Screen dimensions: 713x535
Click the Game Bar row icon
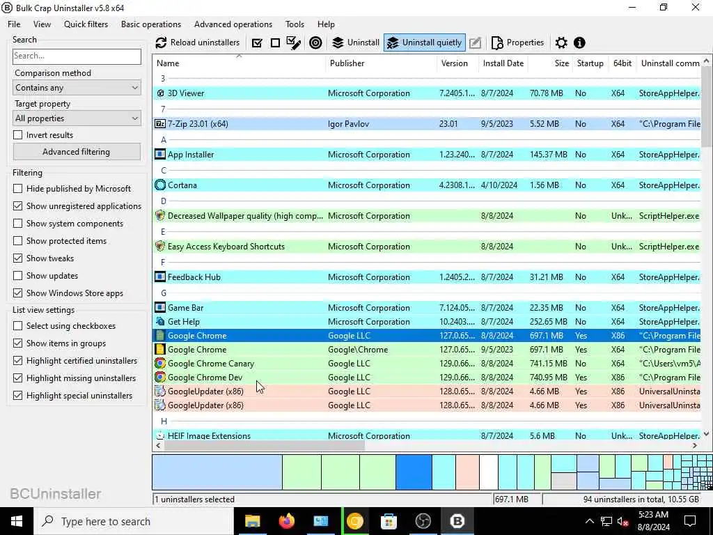(x=160, y=307)
